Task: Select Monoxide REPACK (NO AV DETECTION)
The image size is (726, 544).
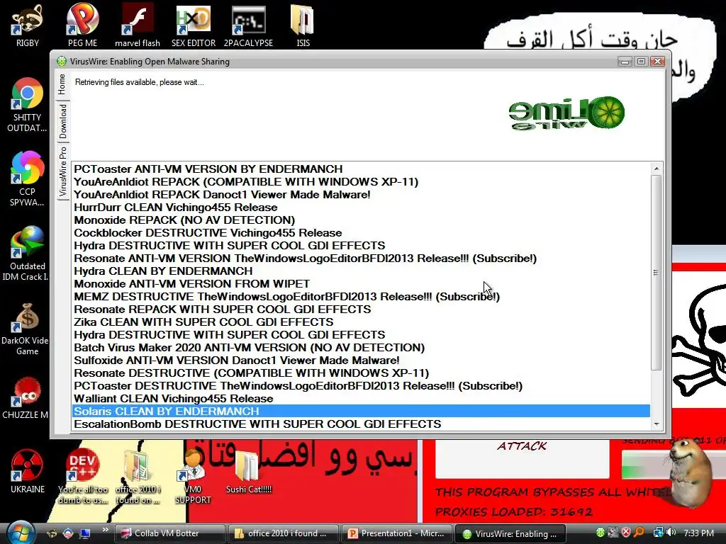Action: tap(361, 220)
